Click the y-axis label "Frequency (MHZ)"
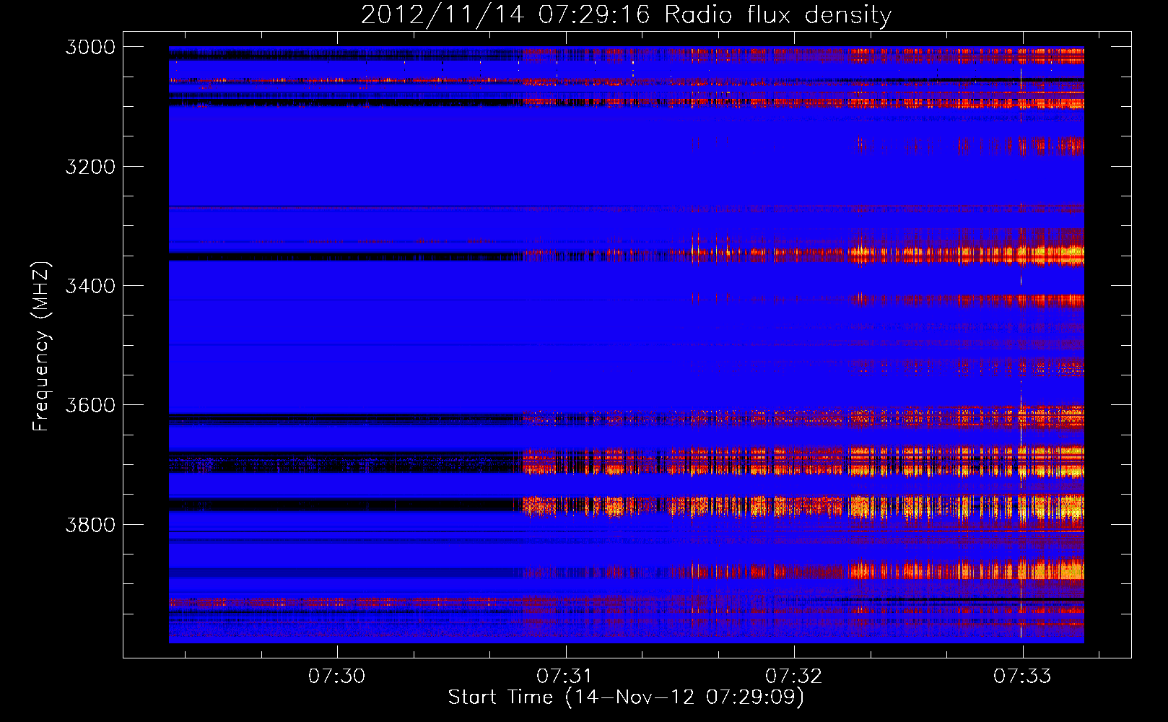Image resolution: width=1168 pixels, height=722 pixels. pyautogui.click(x=41, y=347)
